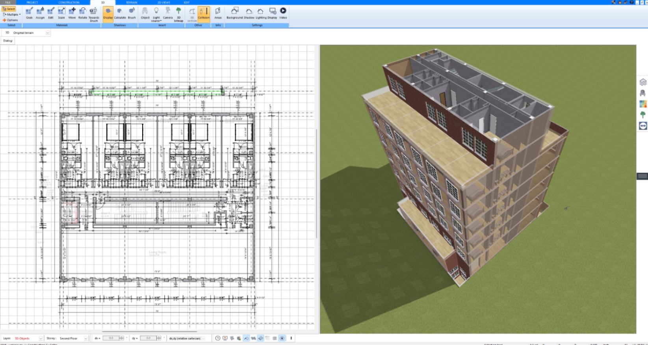Insert a 3D Object
648x345 pixels.
(x=145, y=13)
